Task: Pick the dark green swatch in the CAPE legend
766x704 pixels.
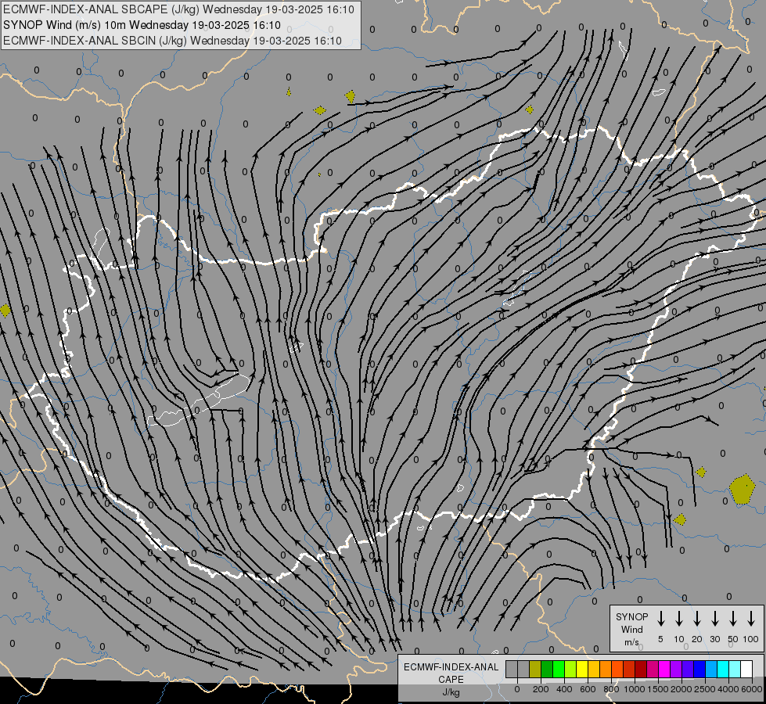Action: point(547,669)
